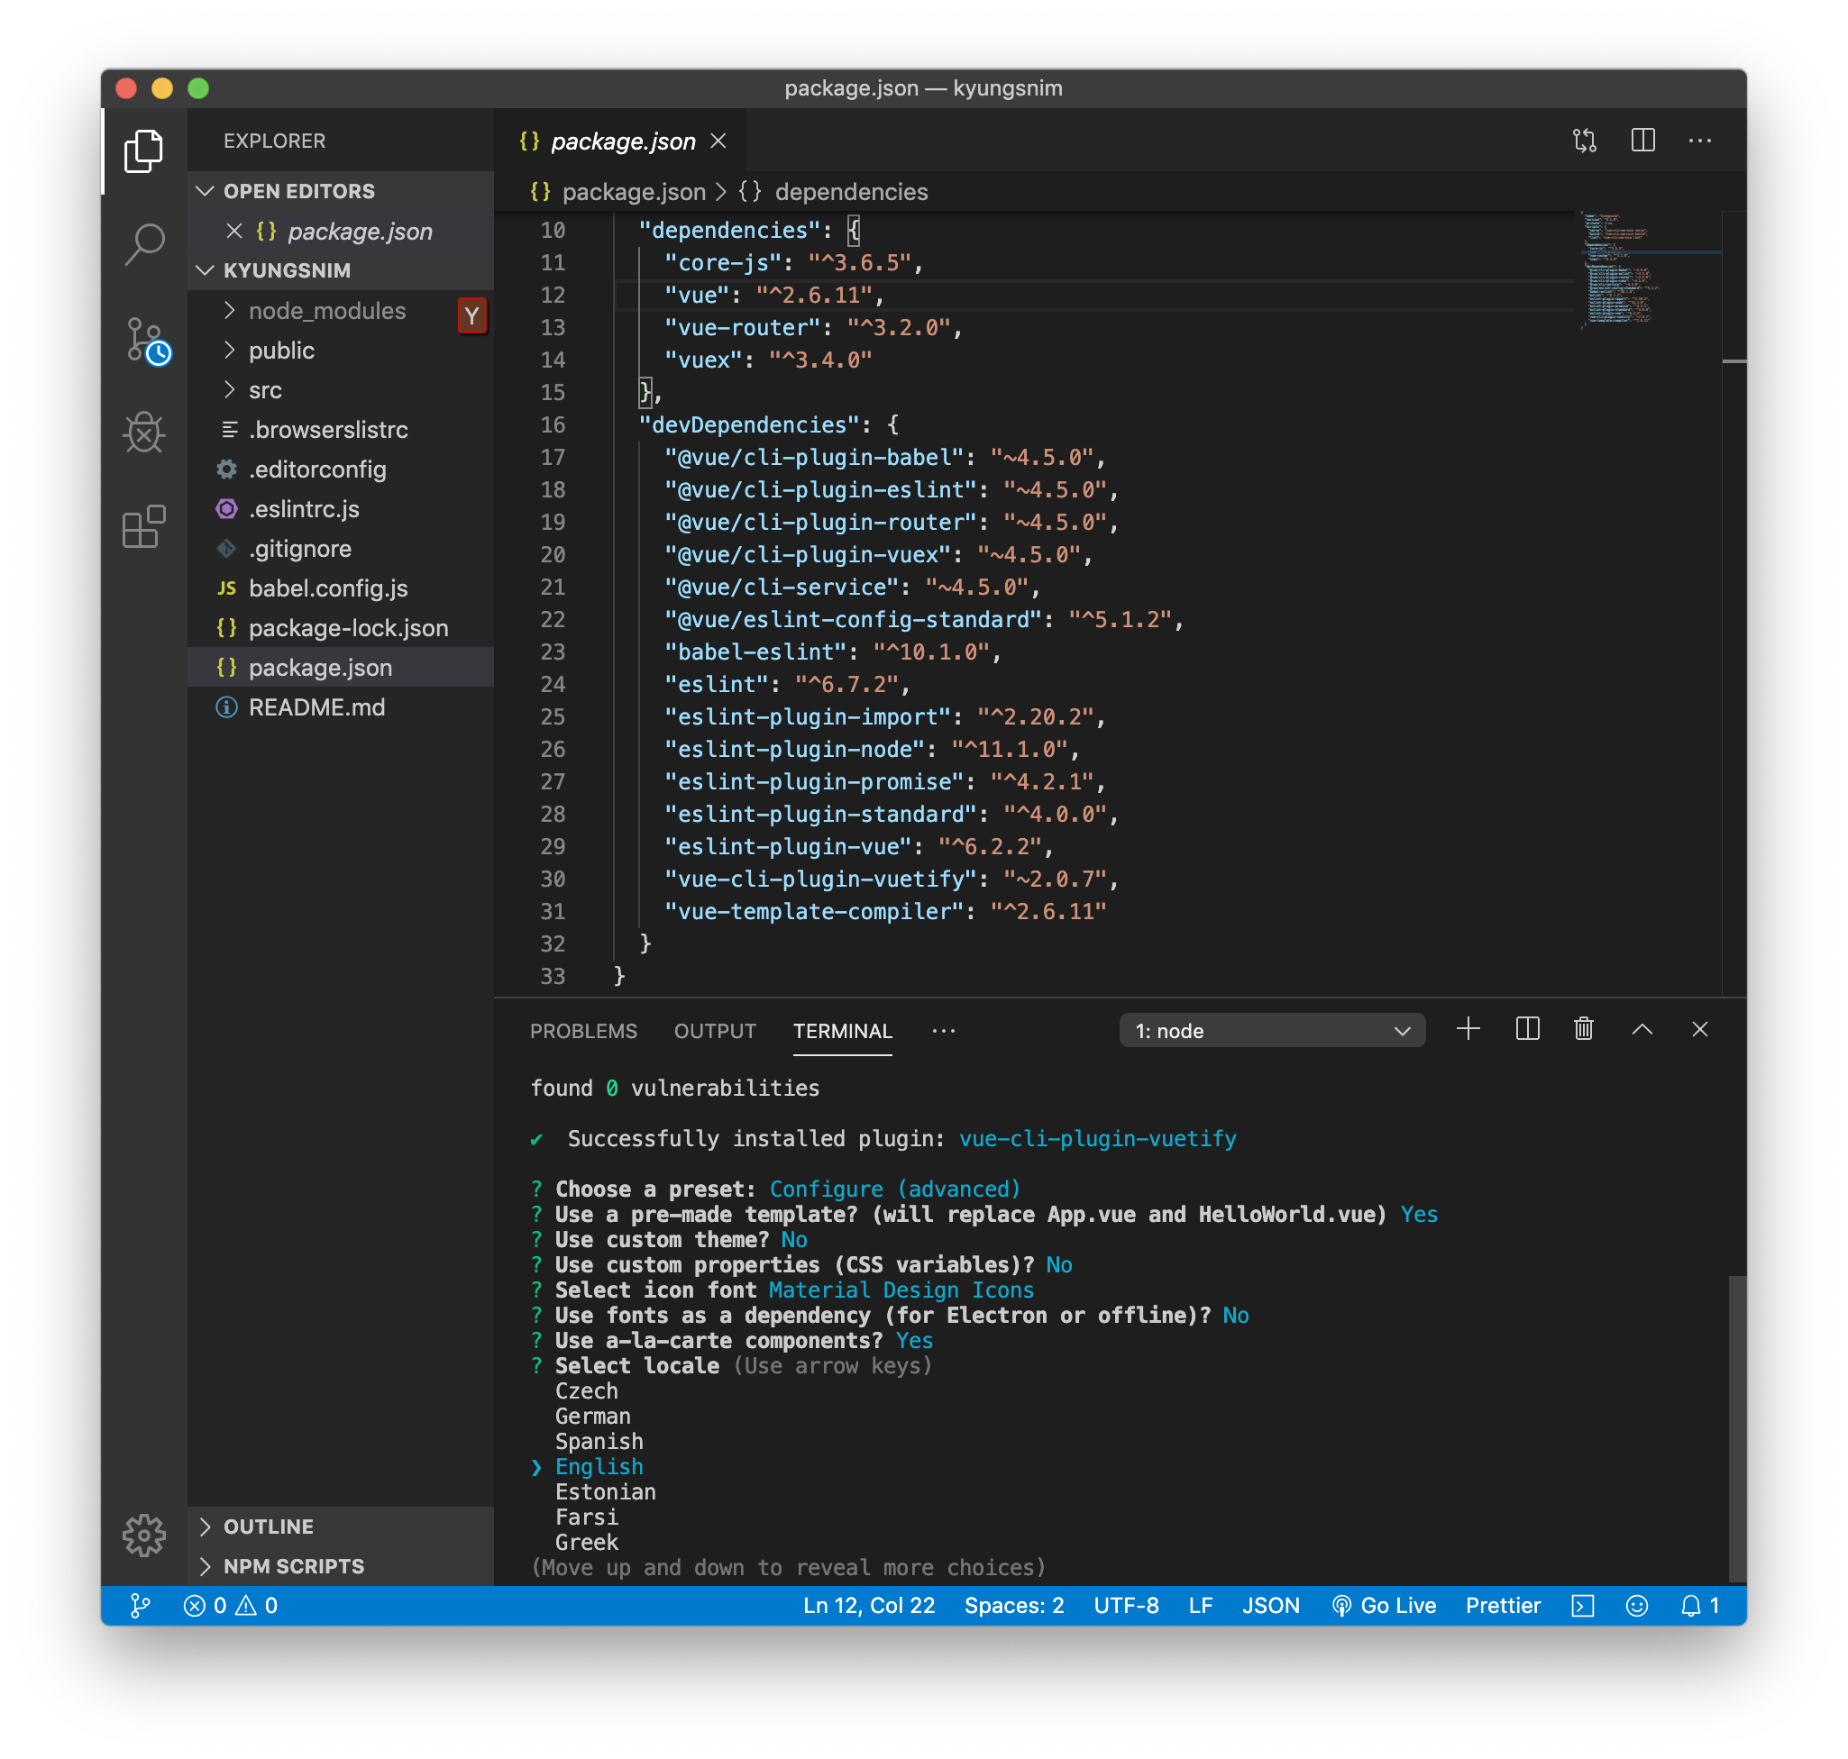1848x1759 pixels.
Task: Open the Search view in activity bar
Action: pos(144,246)
